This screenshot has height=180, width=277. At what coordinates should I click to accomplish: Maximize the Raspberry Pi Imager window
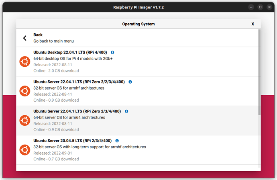(x=260, y=7)
